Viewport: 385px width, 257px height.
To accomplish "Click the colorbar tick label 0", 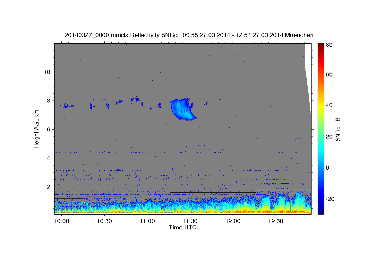I will click(x=327, y=168).
